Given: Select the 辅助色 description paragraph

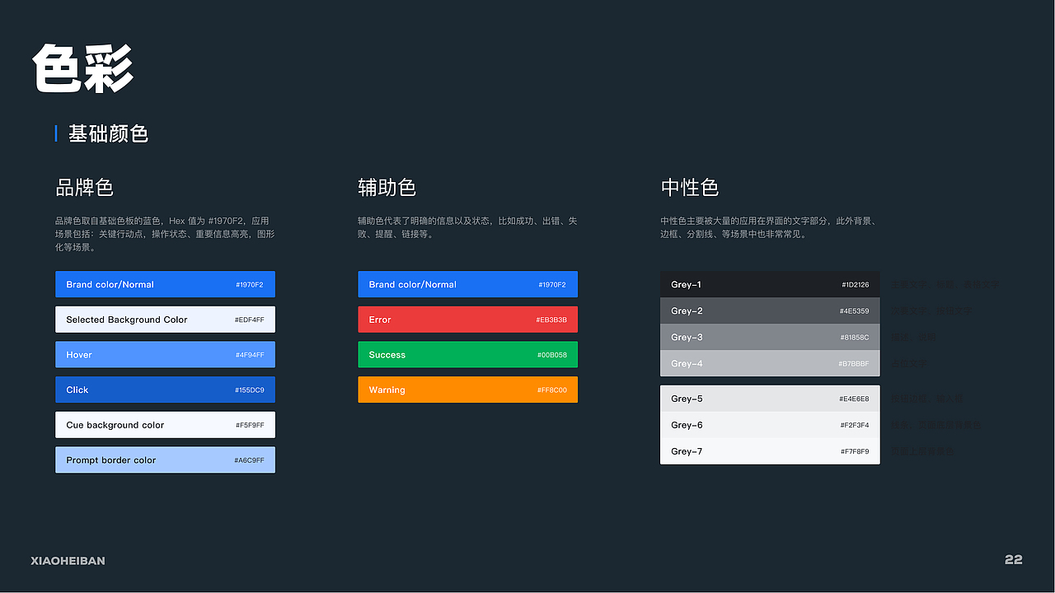Looking at the screenshot, I should tap(467, 227).
